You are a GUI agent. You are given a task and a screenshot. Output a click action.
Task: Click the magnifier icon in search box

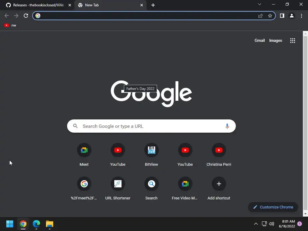pyautogui.click(x=75, y=126)
